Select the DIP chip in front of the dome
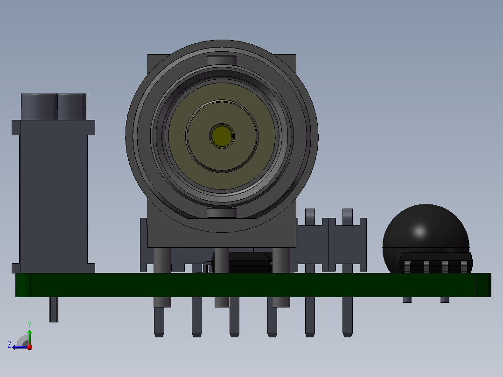503x377 pixels. coord(436,263)
